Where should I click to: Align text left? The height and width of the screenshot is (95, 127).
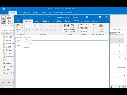pos(47,30)
